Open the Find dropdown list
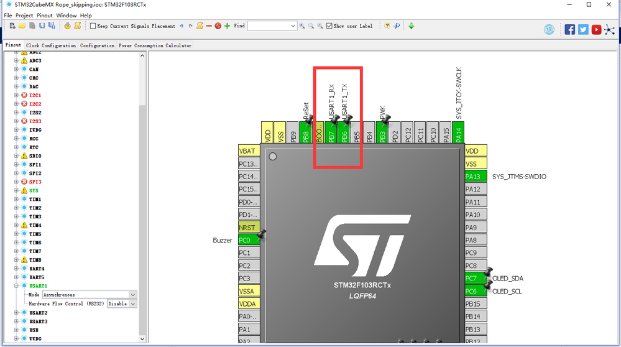 click(x=293, y=26)
